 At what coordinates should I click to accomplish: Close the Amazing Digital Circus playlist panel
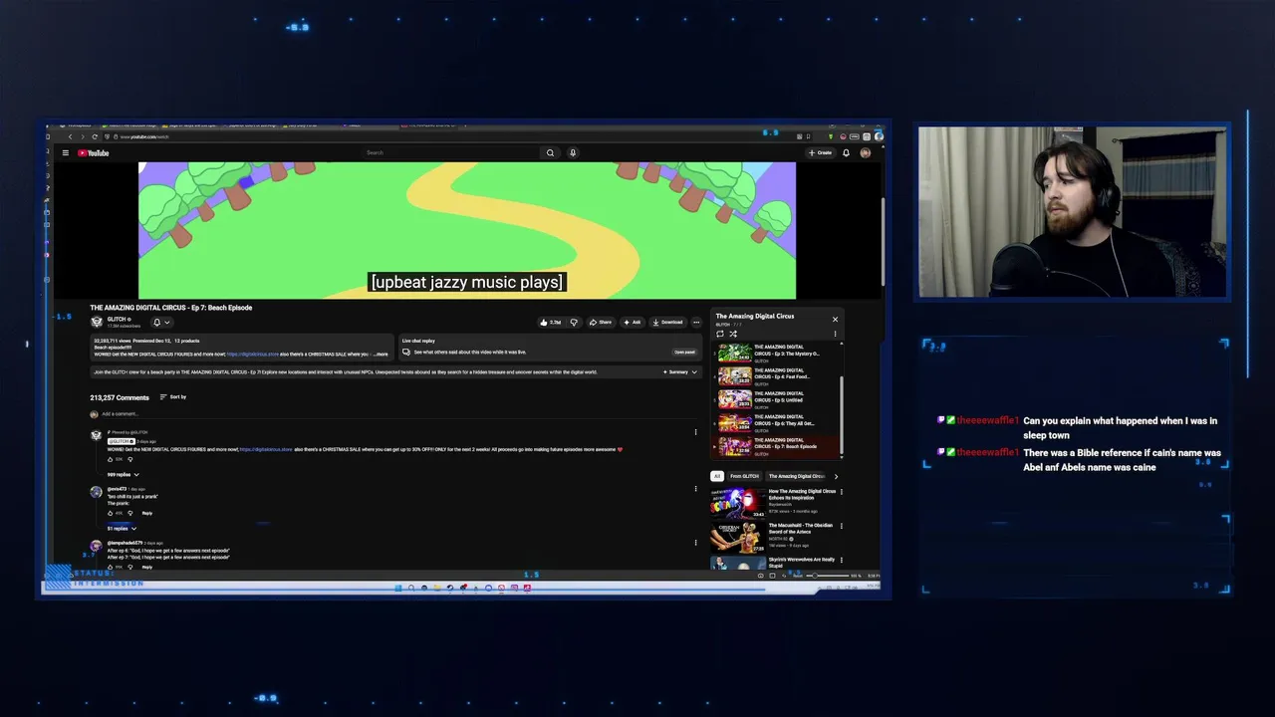point(835,319)
